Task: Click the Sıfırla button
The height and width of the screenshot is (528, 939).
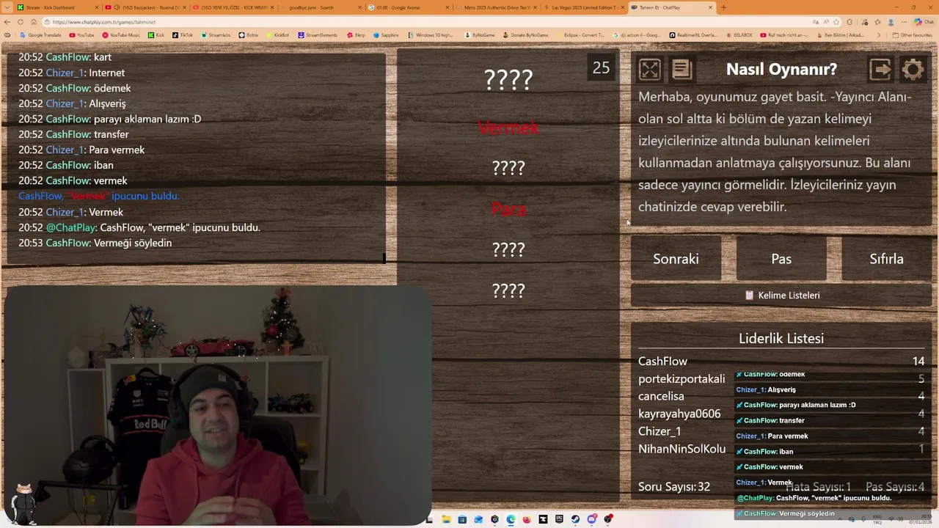Action: pyautogui.click(x=886, y=259)
